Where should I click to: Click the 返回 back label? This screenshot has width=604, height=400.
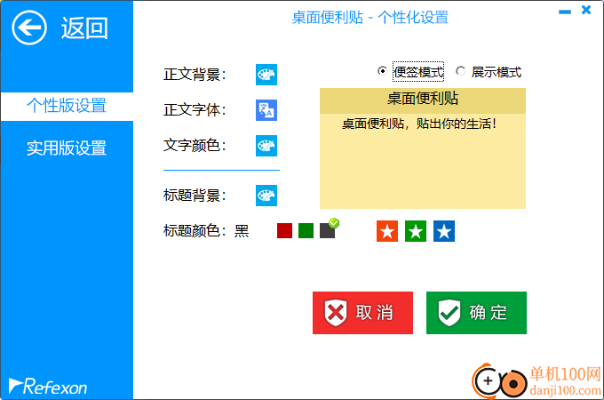coord(84,28)
